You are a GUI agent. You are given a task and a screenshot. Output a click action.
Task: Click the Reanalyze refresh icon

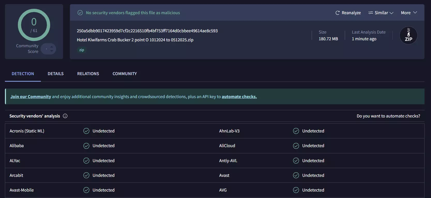tap(337, 13)
